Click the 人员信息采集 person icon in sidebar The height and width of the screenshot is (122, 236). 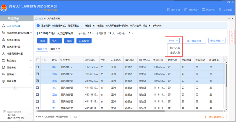[3, 26]
